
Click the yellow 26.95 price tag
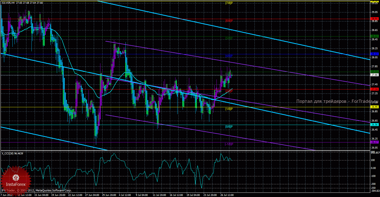(375, 107)
